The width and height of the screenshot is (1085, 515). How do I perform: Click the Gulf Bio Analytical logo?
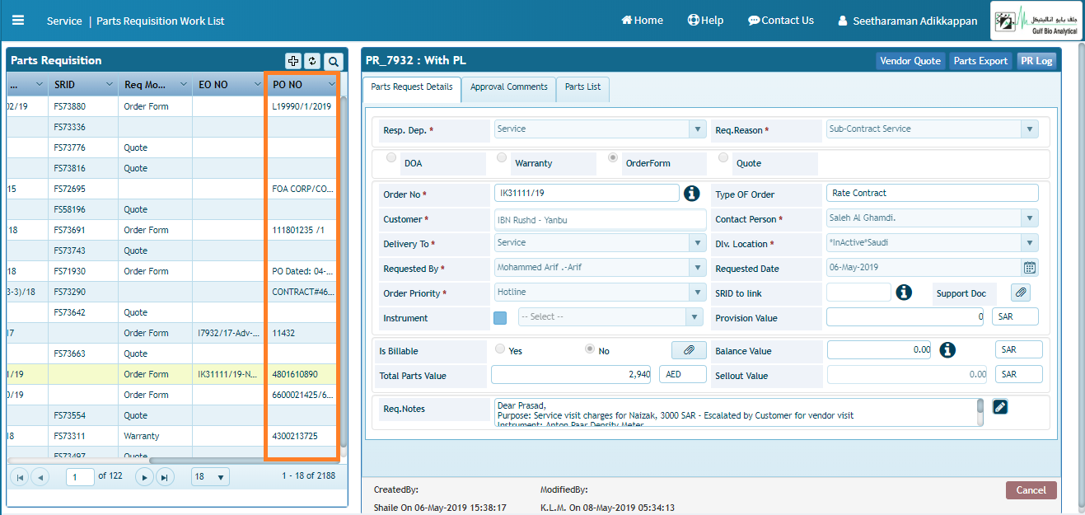1036,21
